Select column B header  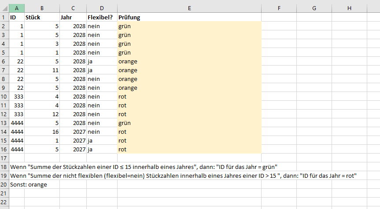[42, 8]
